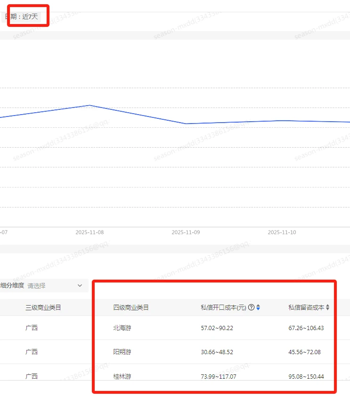Viewport: 350px width, 398px height.
Task: Click 广西 in the 北海游 row
Action: click(32, 328)
